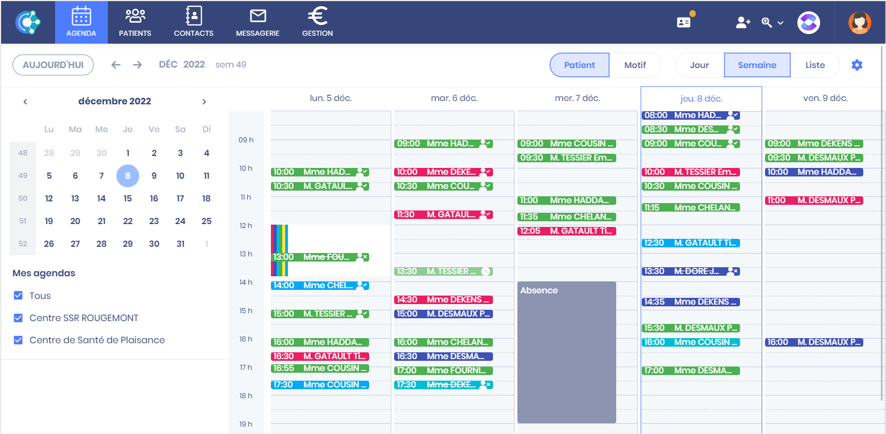
Task: Uncheck the Tous agendas checkbox
Action: point(18,296)
